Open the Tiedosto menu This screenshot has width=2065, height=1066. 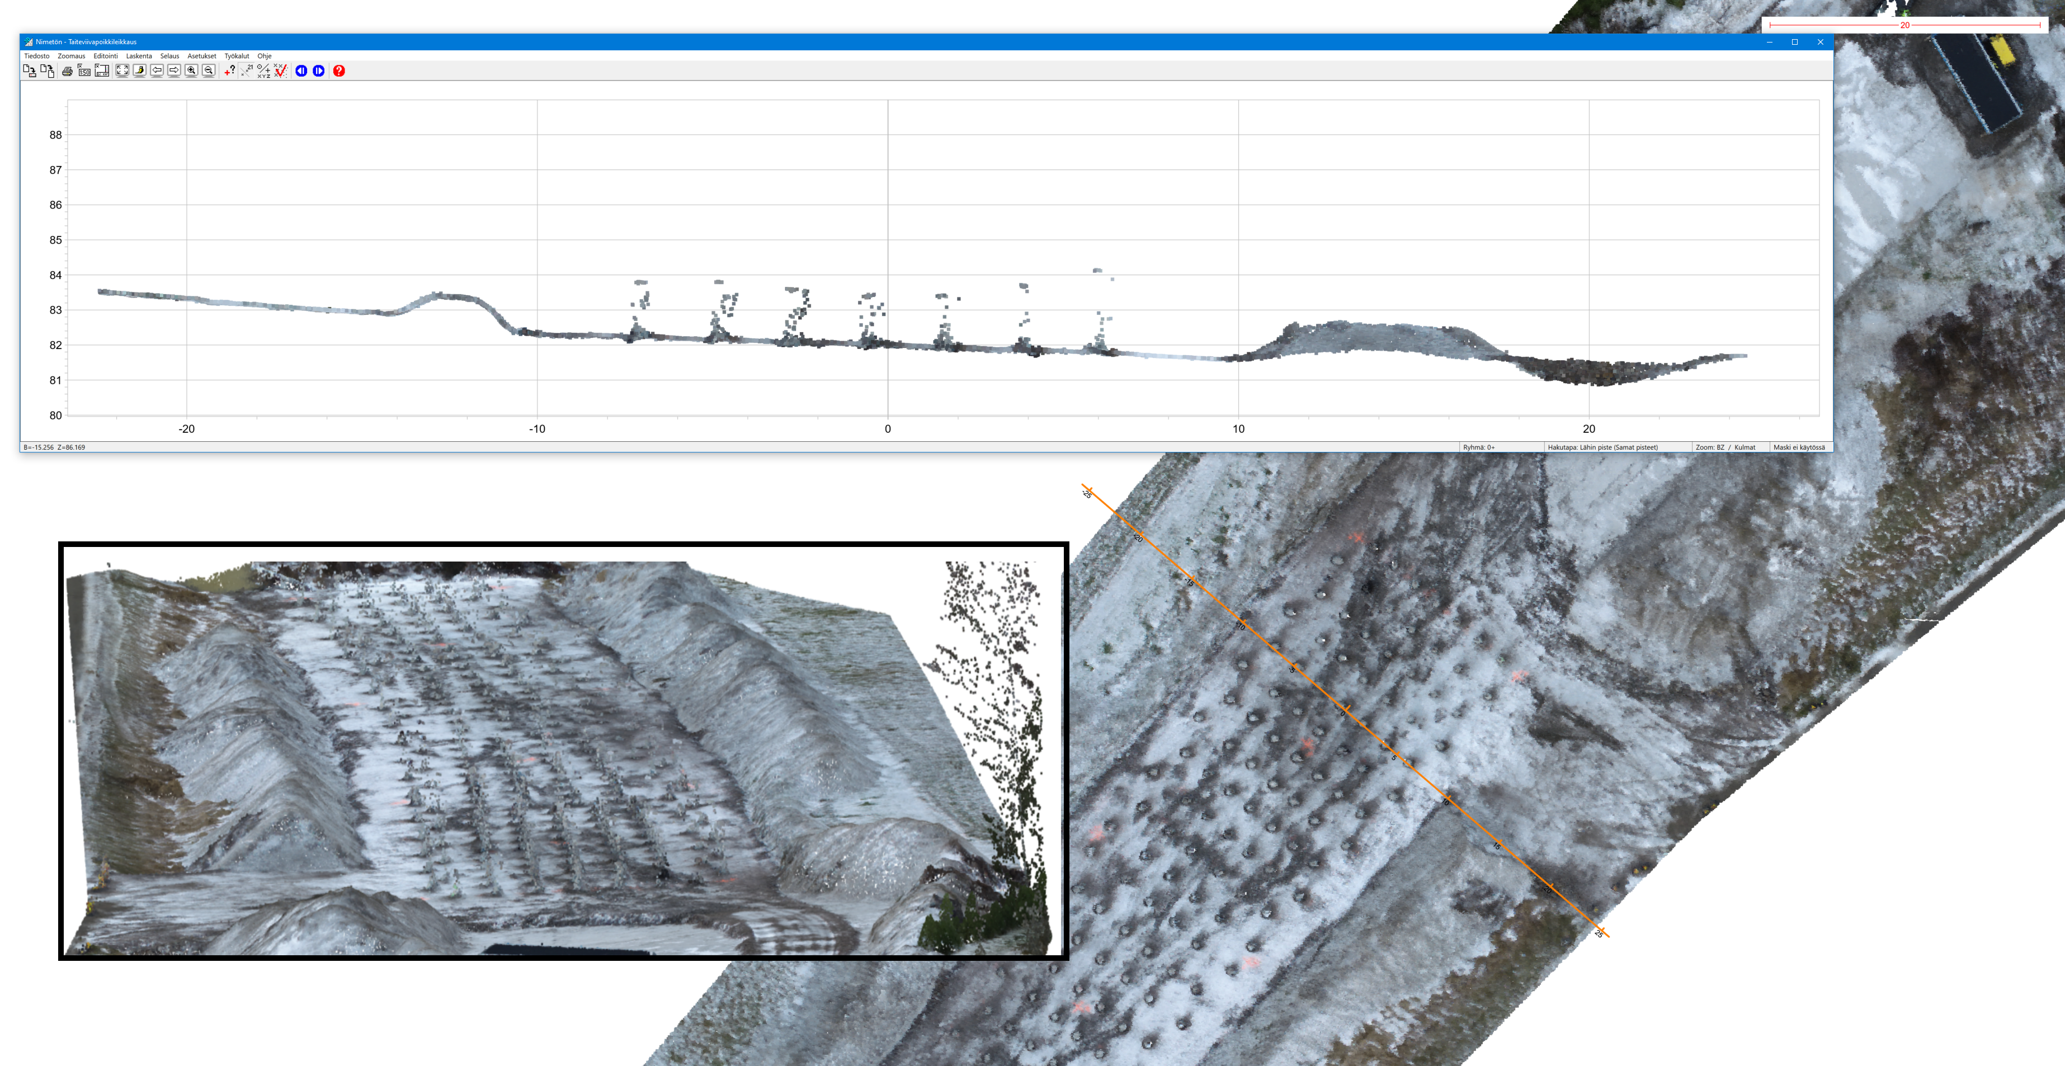[x=37, y=56]
